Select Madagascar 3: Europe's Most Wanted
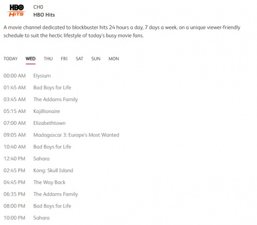Screen dimensions: 257x225 pyautogui.click(x=76, y=135)
